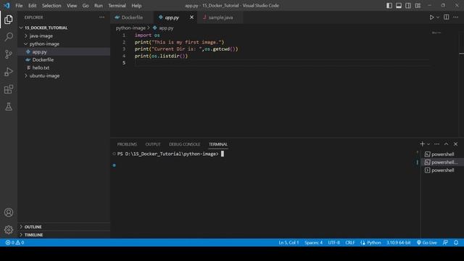Open terminal panel more actions ellipsis

(x=436, y=144)
